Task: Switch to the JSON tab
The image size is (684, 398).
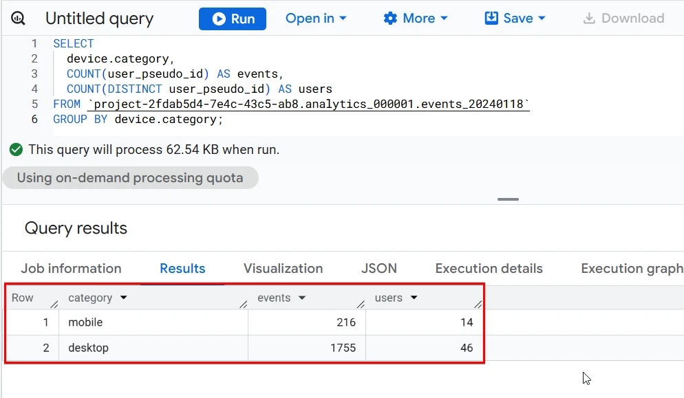Action: (379, 269)
